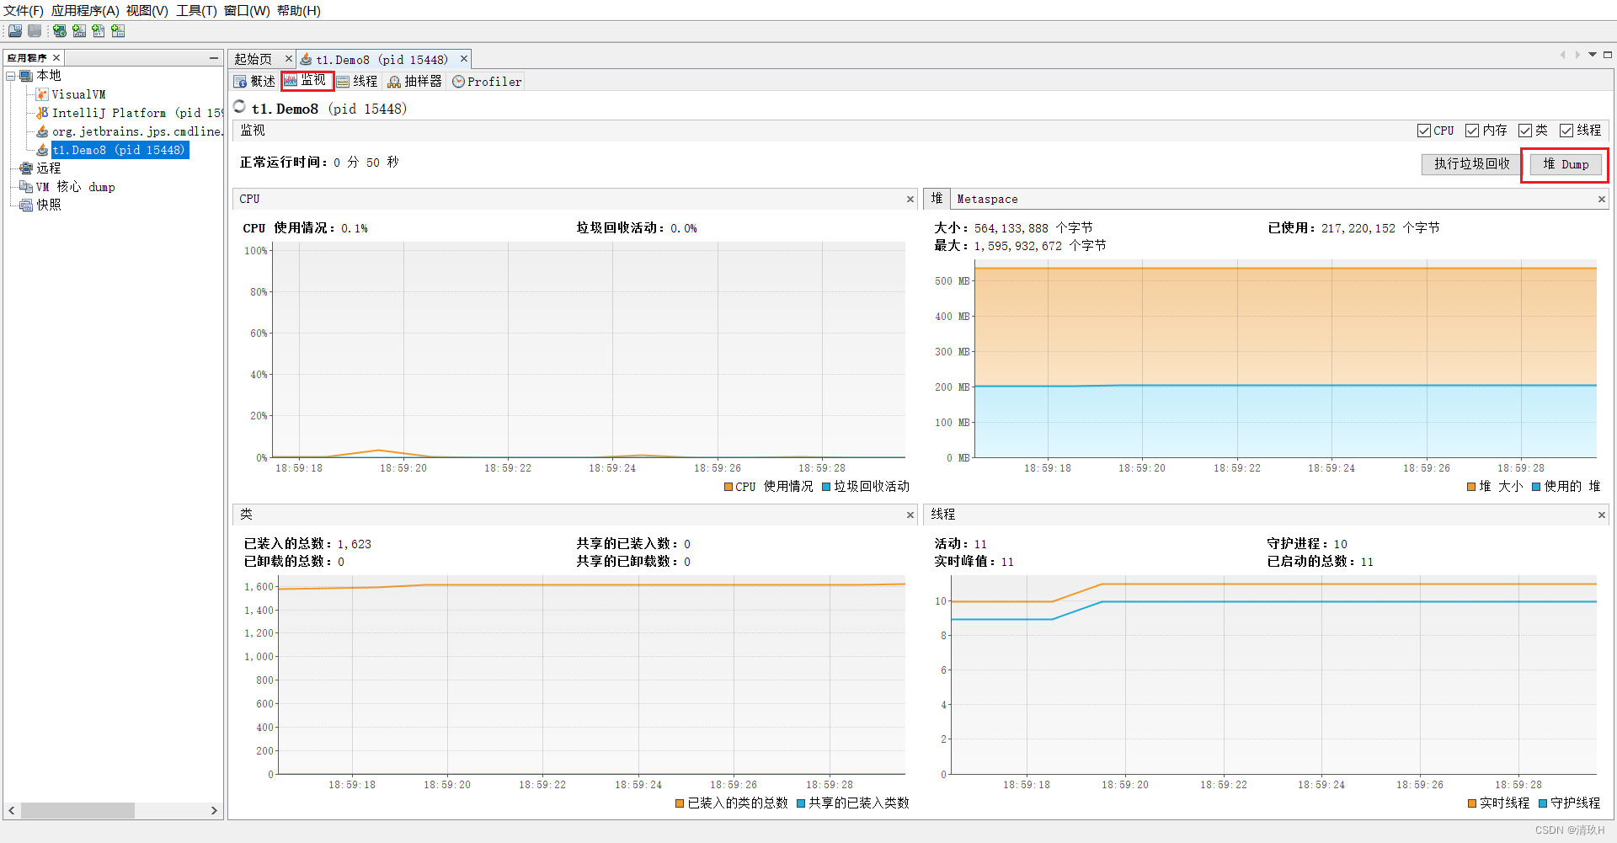This screenshot has height=843, width=1617.
Task: Click orange 堆 大小 legend swatch
Action: [1471, 487]
